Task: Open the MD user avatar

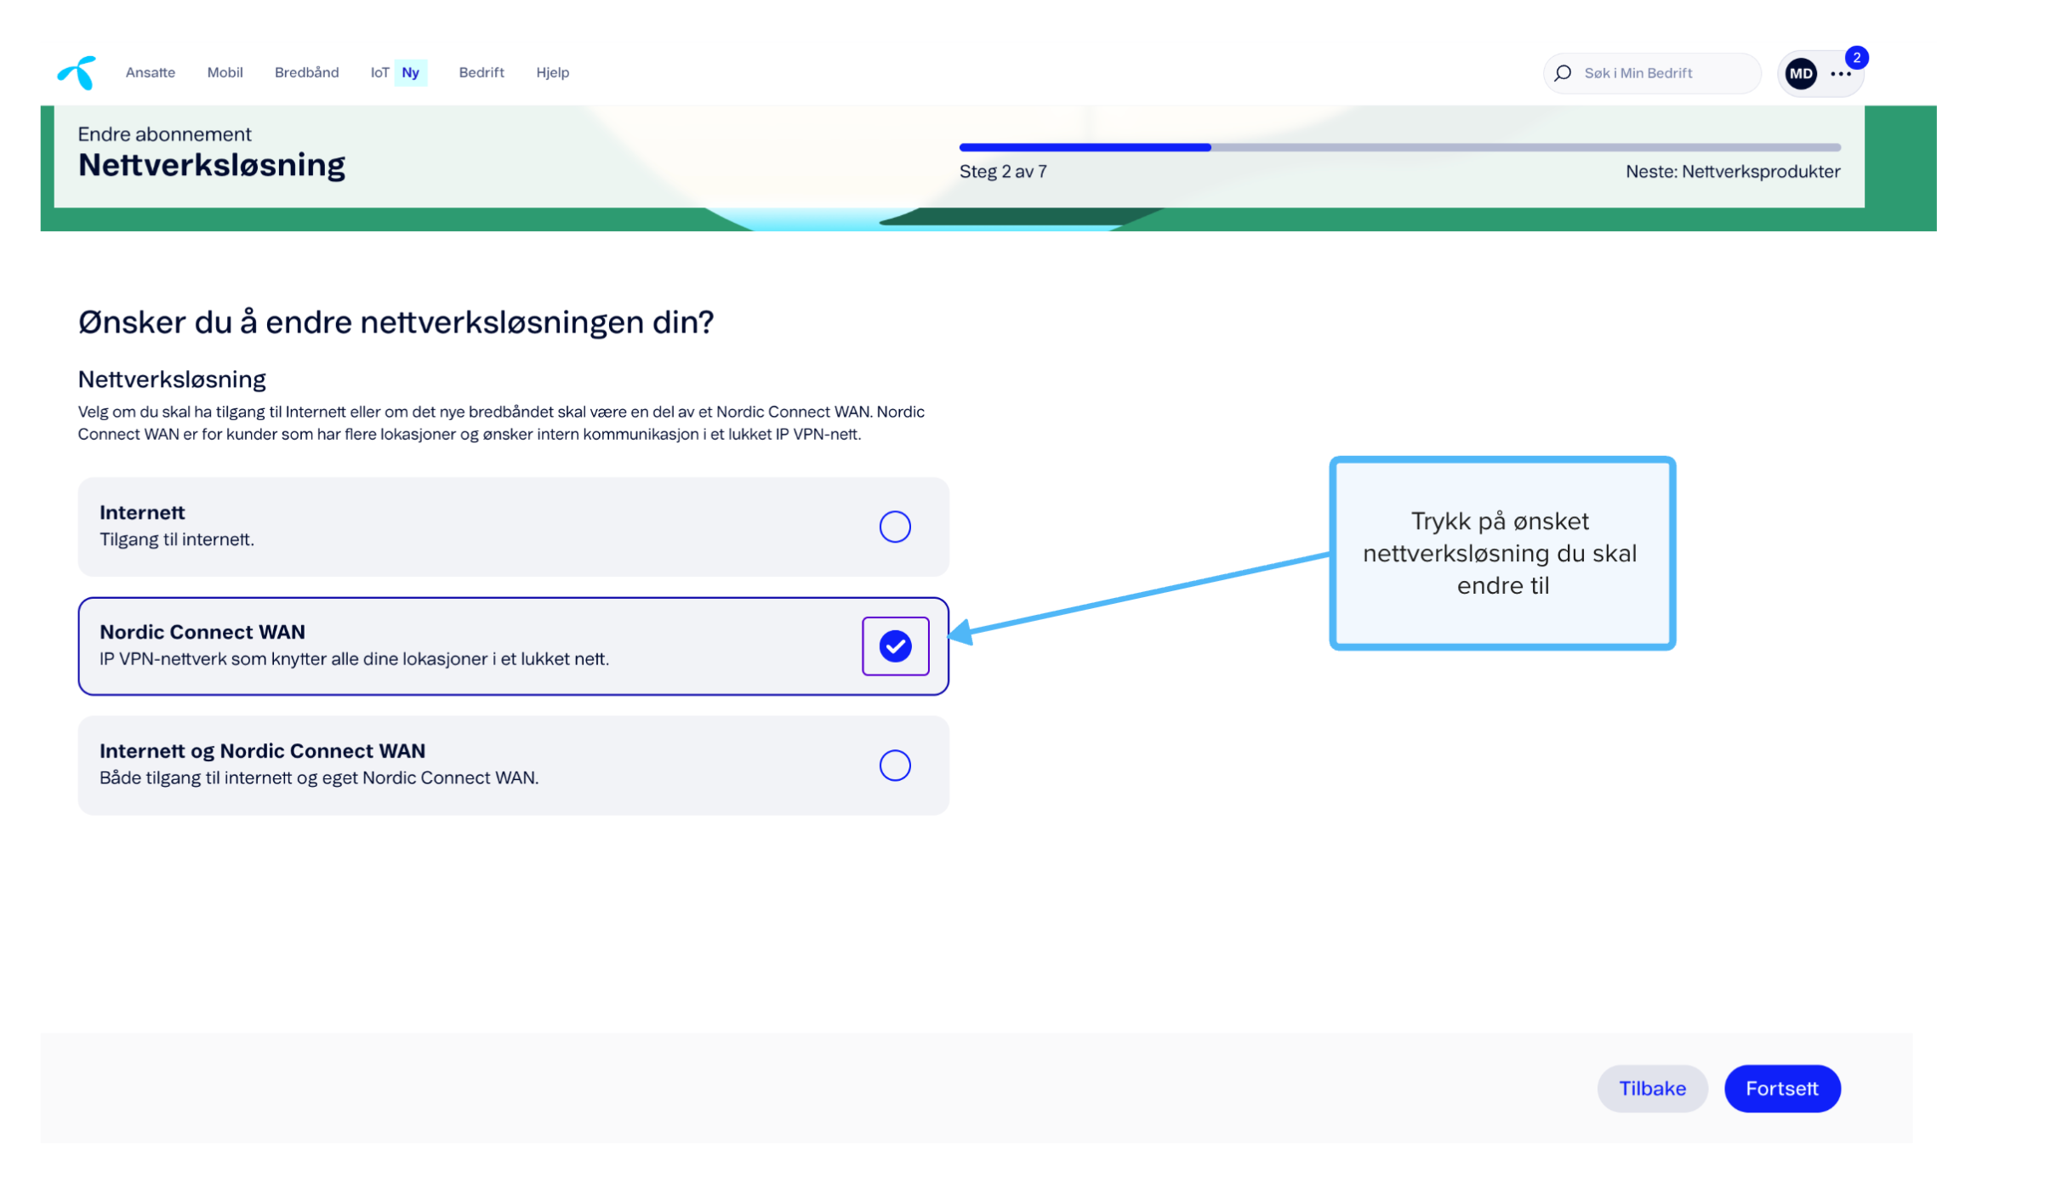Action: [1801, 74]
